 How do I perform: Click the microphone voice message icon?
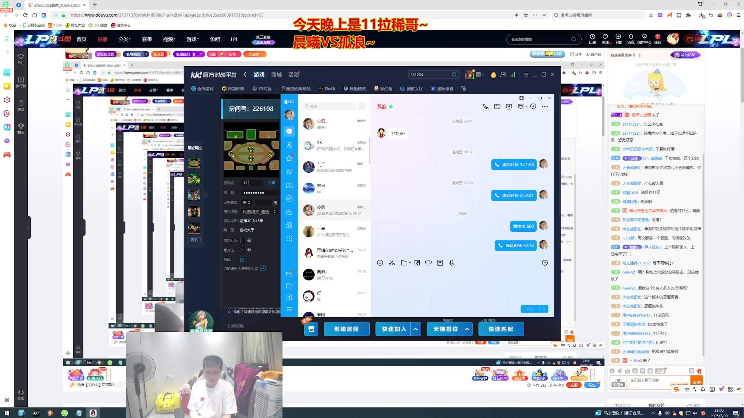tap(451, 263)
